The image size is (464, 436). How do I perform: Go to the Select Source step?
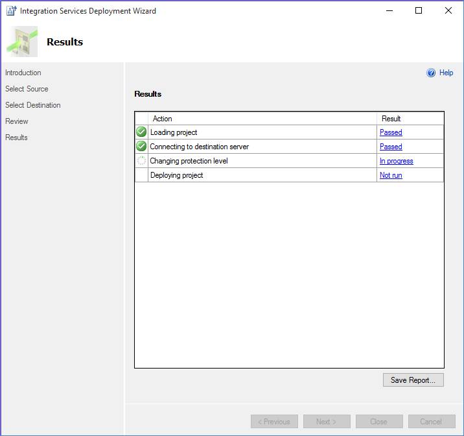click(x=27, y=89)
